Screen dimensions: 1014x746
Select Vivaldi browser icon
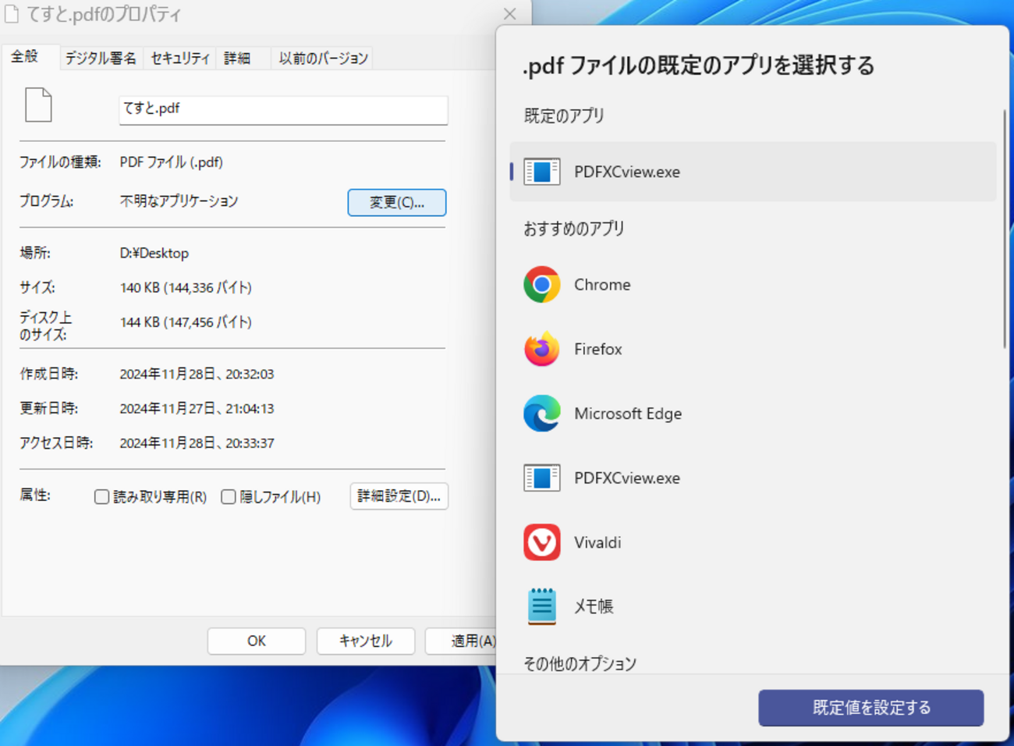[x=541, y=542]
